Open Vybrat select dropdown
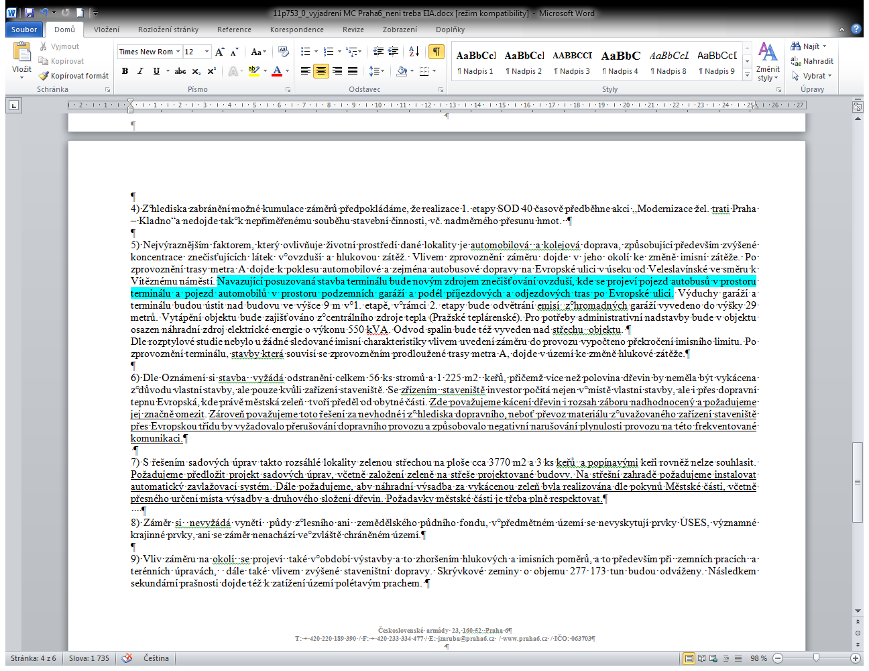This screenshot has height=671, width=869. pyautogui.click(x=811, y=76)
